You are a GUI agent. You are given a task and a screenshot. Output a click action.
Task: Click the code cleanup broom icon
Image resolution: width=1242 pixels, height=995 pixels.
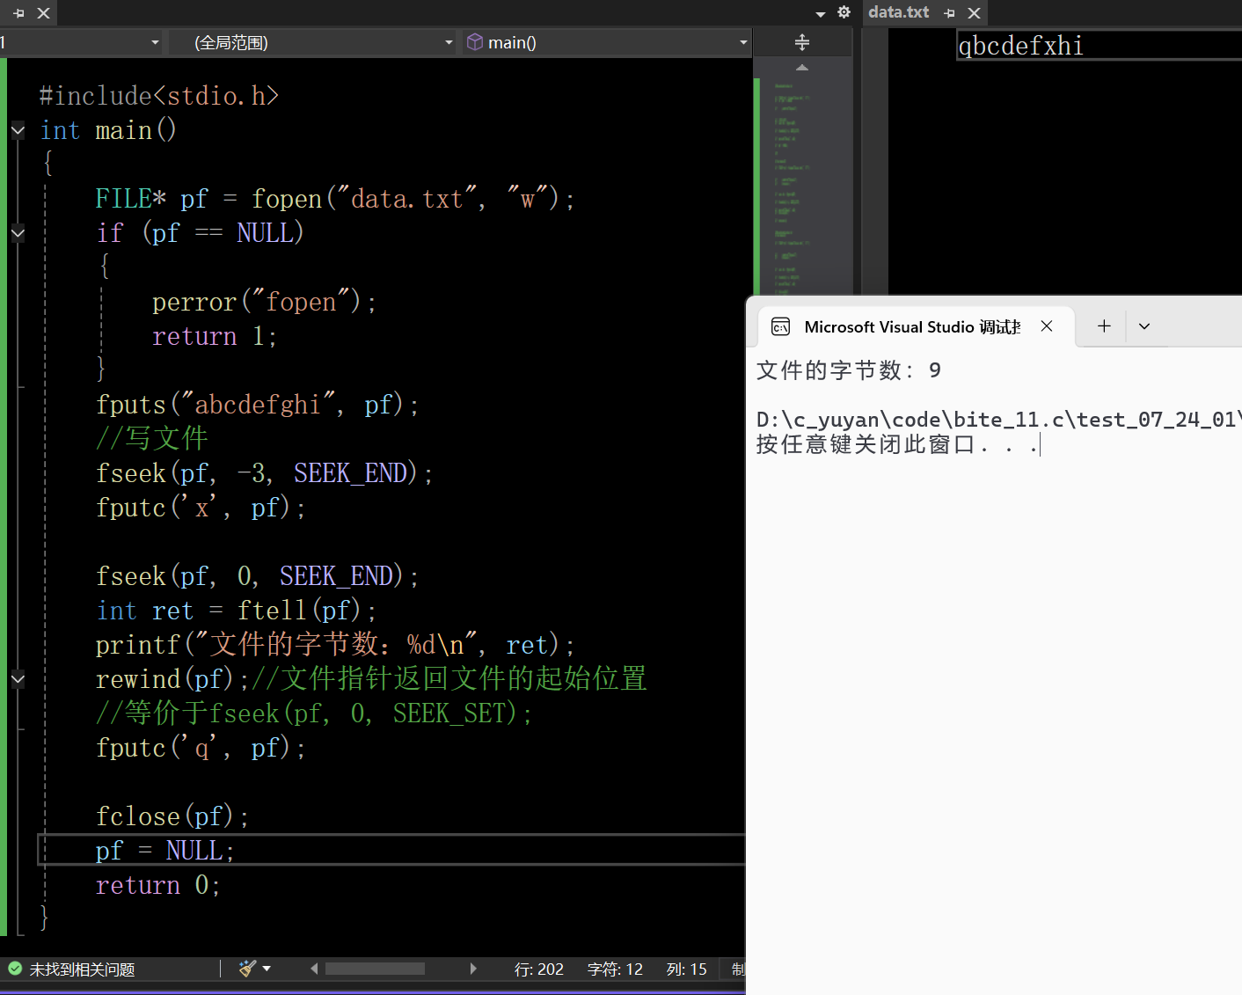(247, 969)
